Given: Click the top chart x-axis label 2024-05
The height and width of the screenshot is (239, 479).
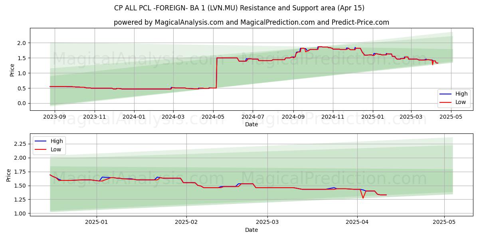Looking at the screenshot, I should pos(213,117).
